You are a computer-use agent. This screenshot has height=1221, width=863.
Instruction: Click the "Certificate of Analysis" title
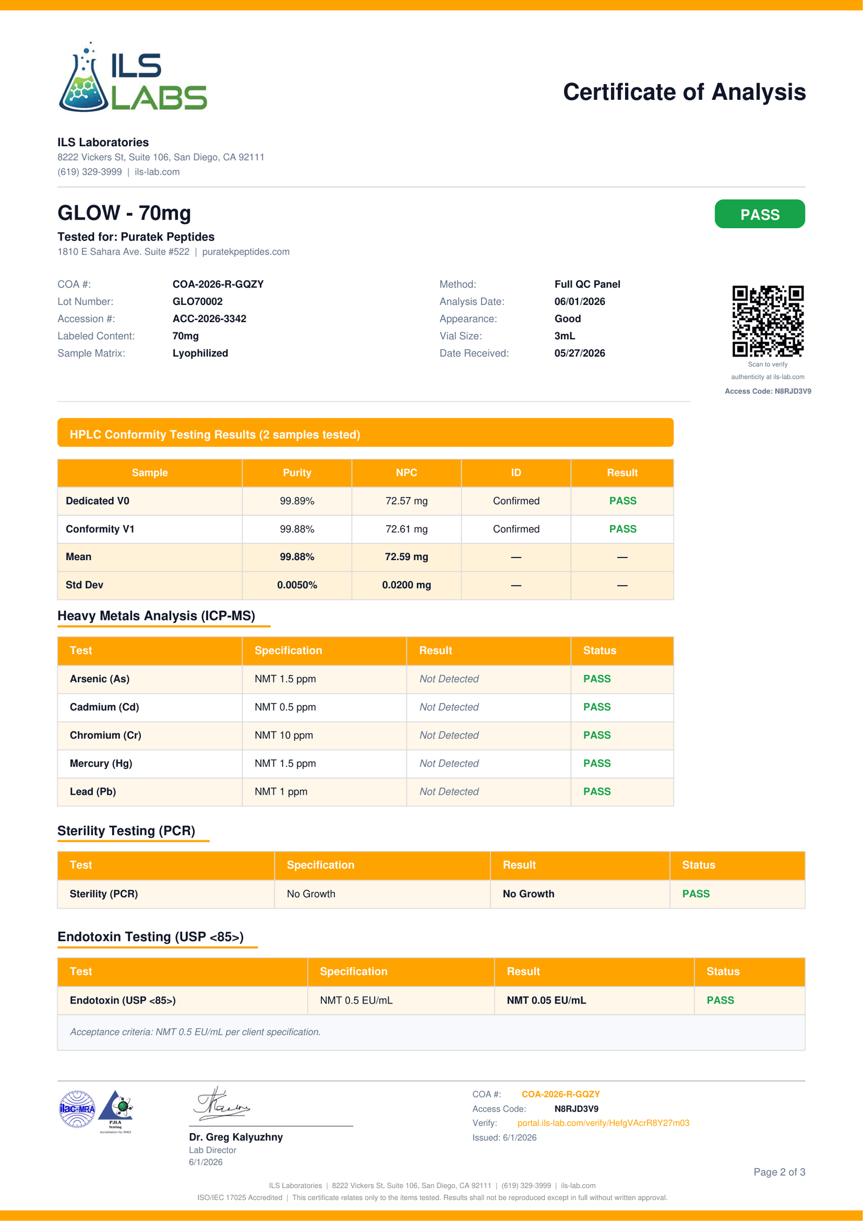point(684,92)
